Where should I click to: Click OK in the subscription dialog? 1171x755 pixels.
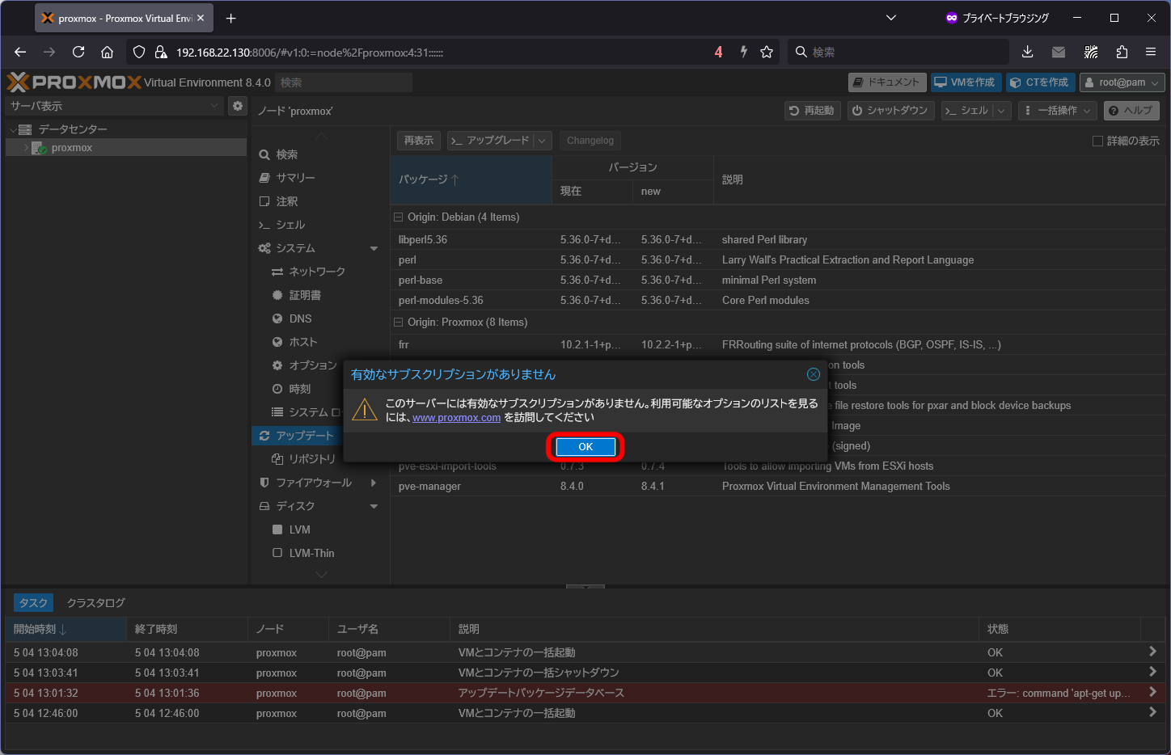(585, 447)
